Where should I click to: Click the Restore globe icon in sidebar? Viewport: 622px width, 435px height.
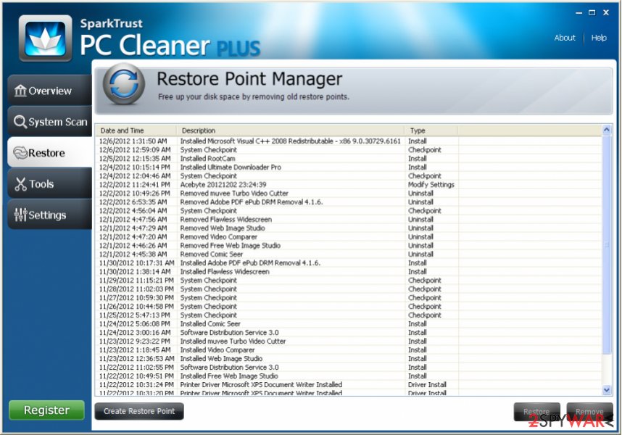click(20, 153)
